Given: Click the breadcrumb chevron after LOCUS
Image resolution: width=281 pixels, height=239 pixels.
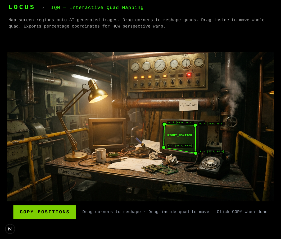Looking at the screenshot, I should 43,8.
